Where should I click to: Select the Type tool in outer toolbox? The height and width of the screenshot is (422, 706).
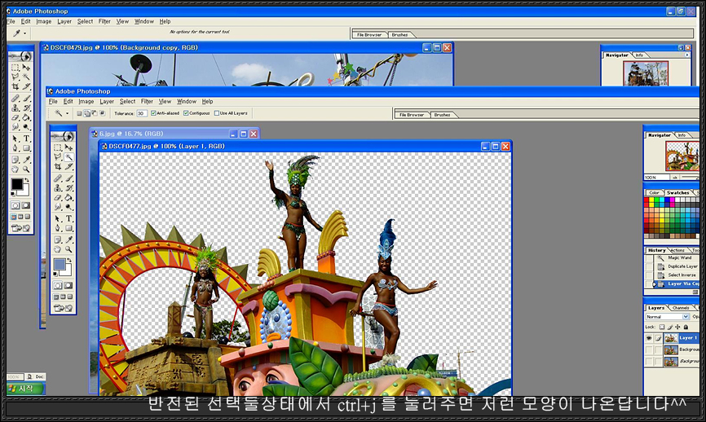pyautogui.click(x=27, y=138)
